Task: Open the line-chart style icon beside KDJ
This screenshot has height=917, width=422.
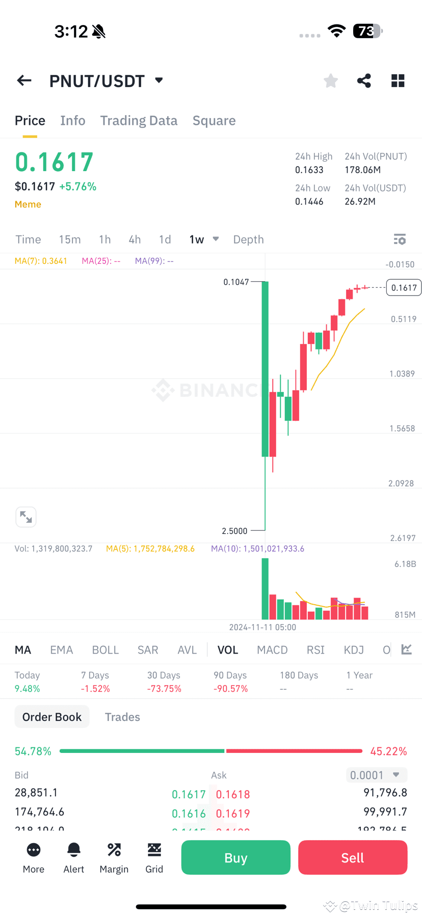Action: coord(406,650)
